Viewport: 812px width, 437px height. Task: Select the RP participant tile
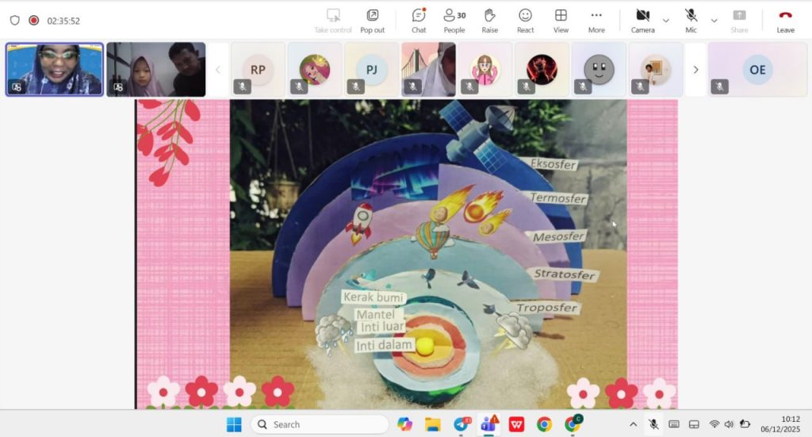[258, 70]
